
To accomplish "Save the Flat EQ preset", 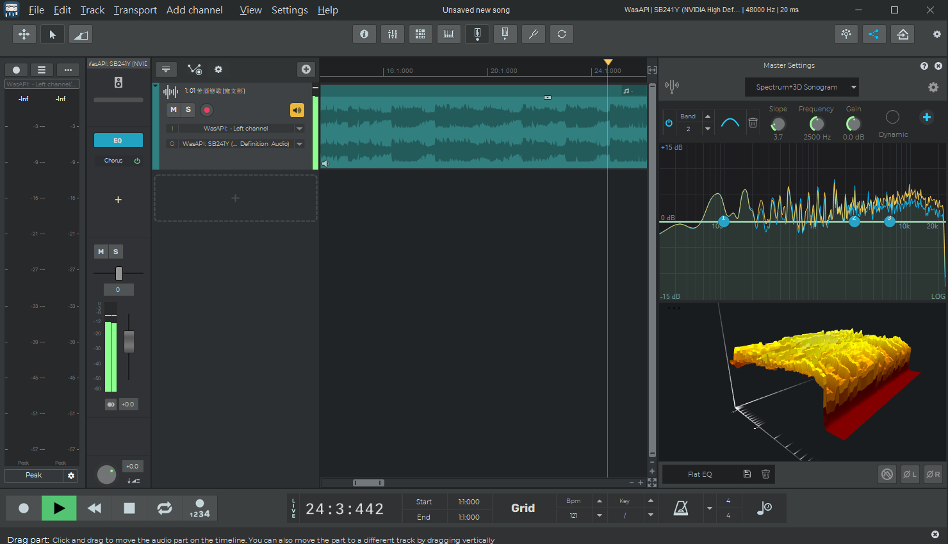I will (747, 474).
